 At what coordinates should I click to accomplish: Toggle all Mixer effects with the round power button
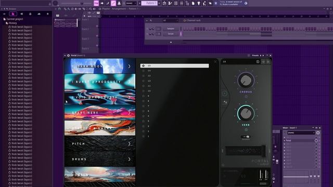pos(318,133)
